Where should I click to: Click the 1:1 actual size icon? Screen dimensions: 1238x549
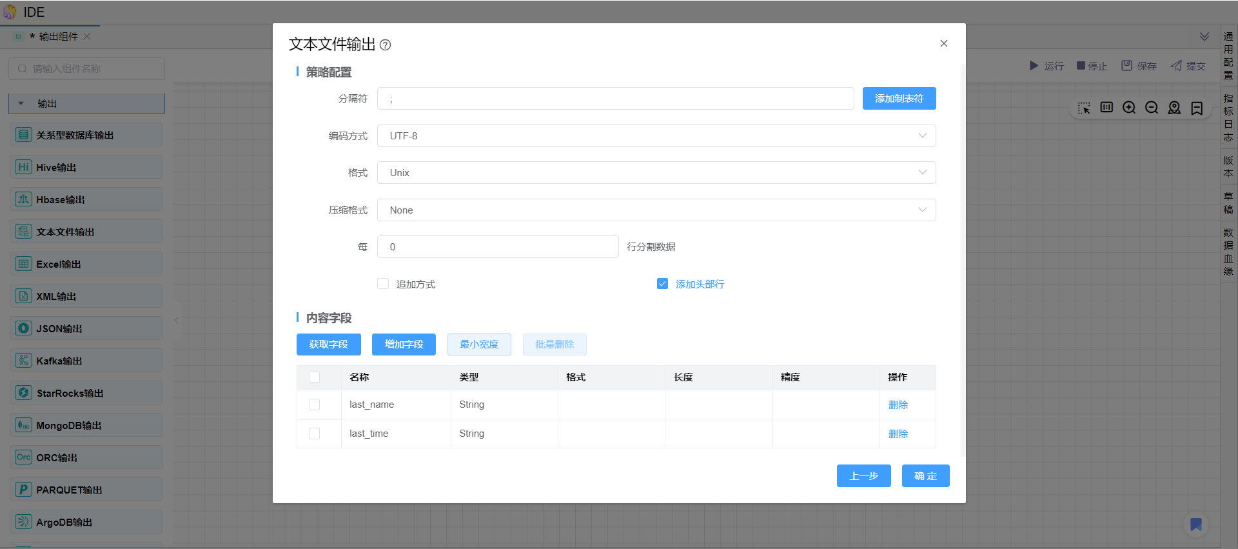pyautogui.click(x=1106, y=108)
